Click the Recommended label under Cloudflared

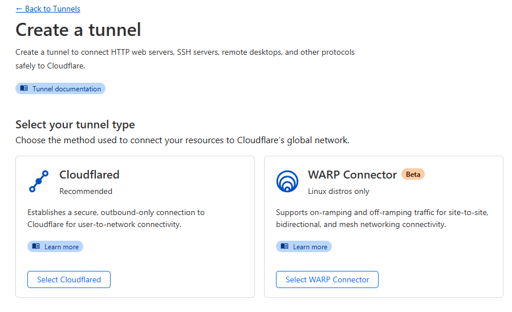[86, 192]
